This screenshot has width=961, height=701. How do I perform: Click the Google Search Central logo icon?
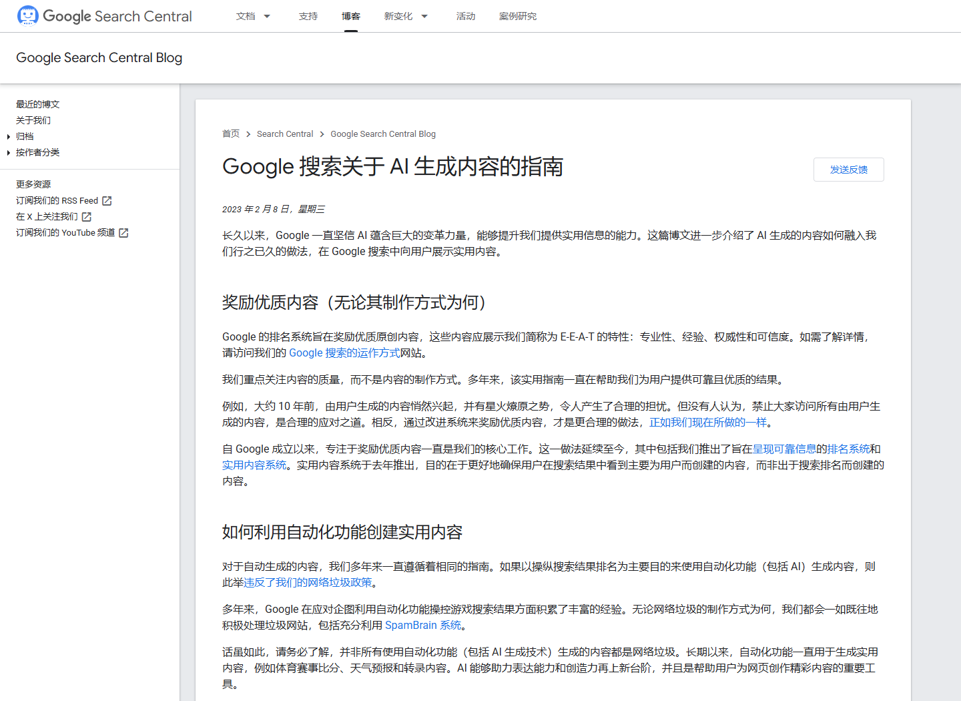click(x=27, y=15)
